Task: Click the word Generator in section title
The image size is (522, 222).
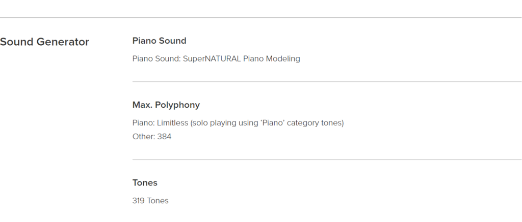Action: tap(63, 42)
